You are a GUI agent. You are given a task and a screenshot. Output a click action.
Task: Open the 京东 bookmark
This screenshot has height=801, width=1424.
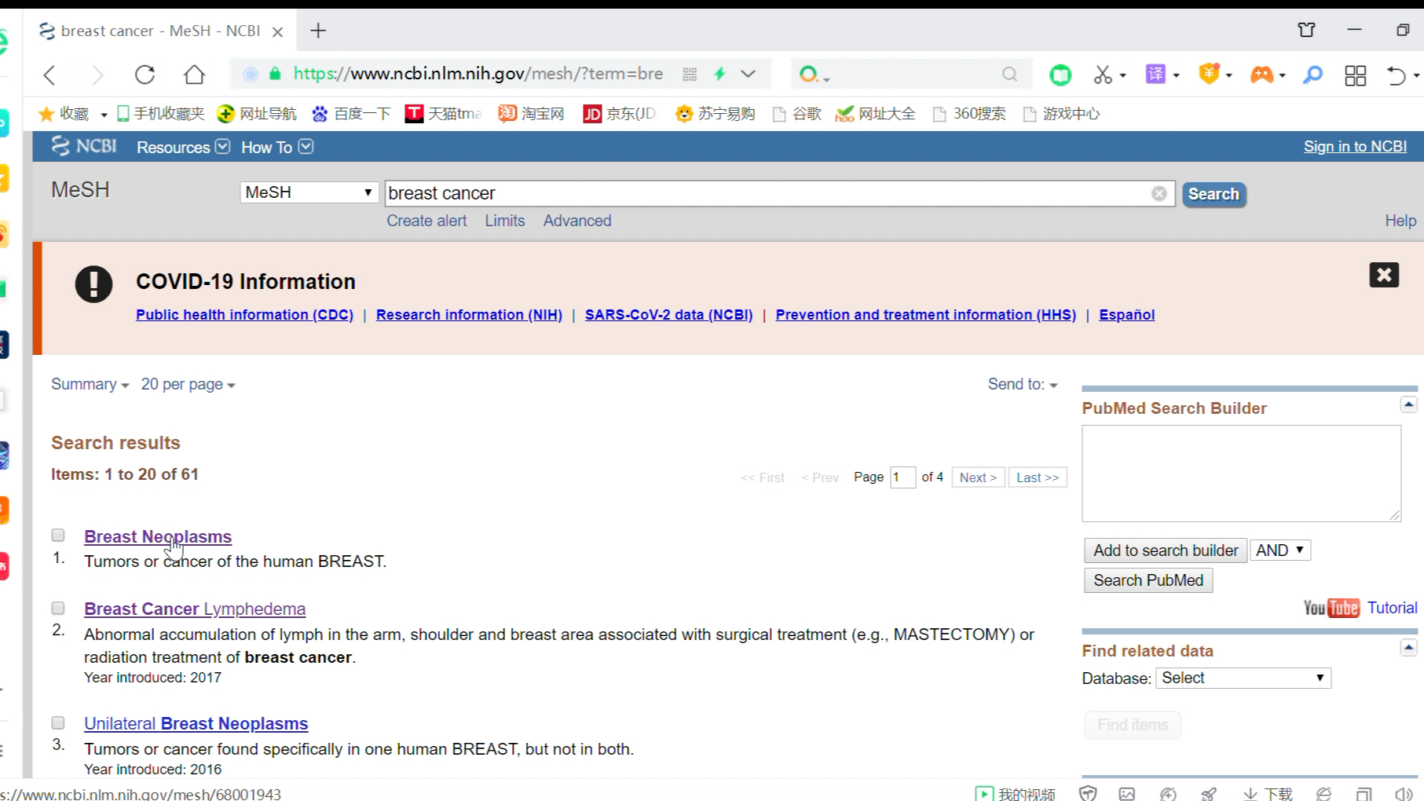[x=620, y=114]
